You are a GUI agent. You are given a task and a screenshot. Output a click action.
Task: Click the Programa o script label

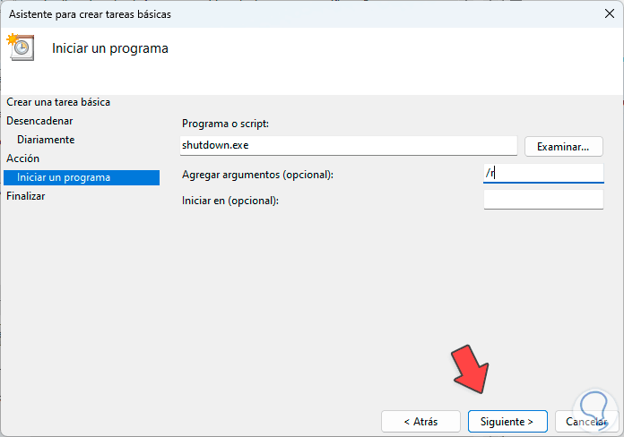click(225, 124)
